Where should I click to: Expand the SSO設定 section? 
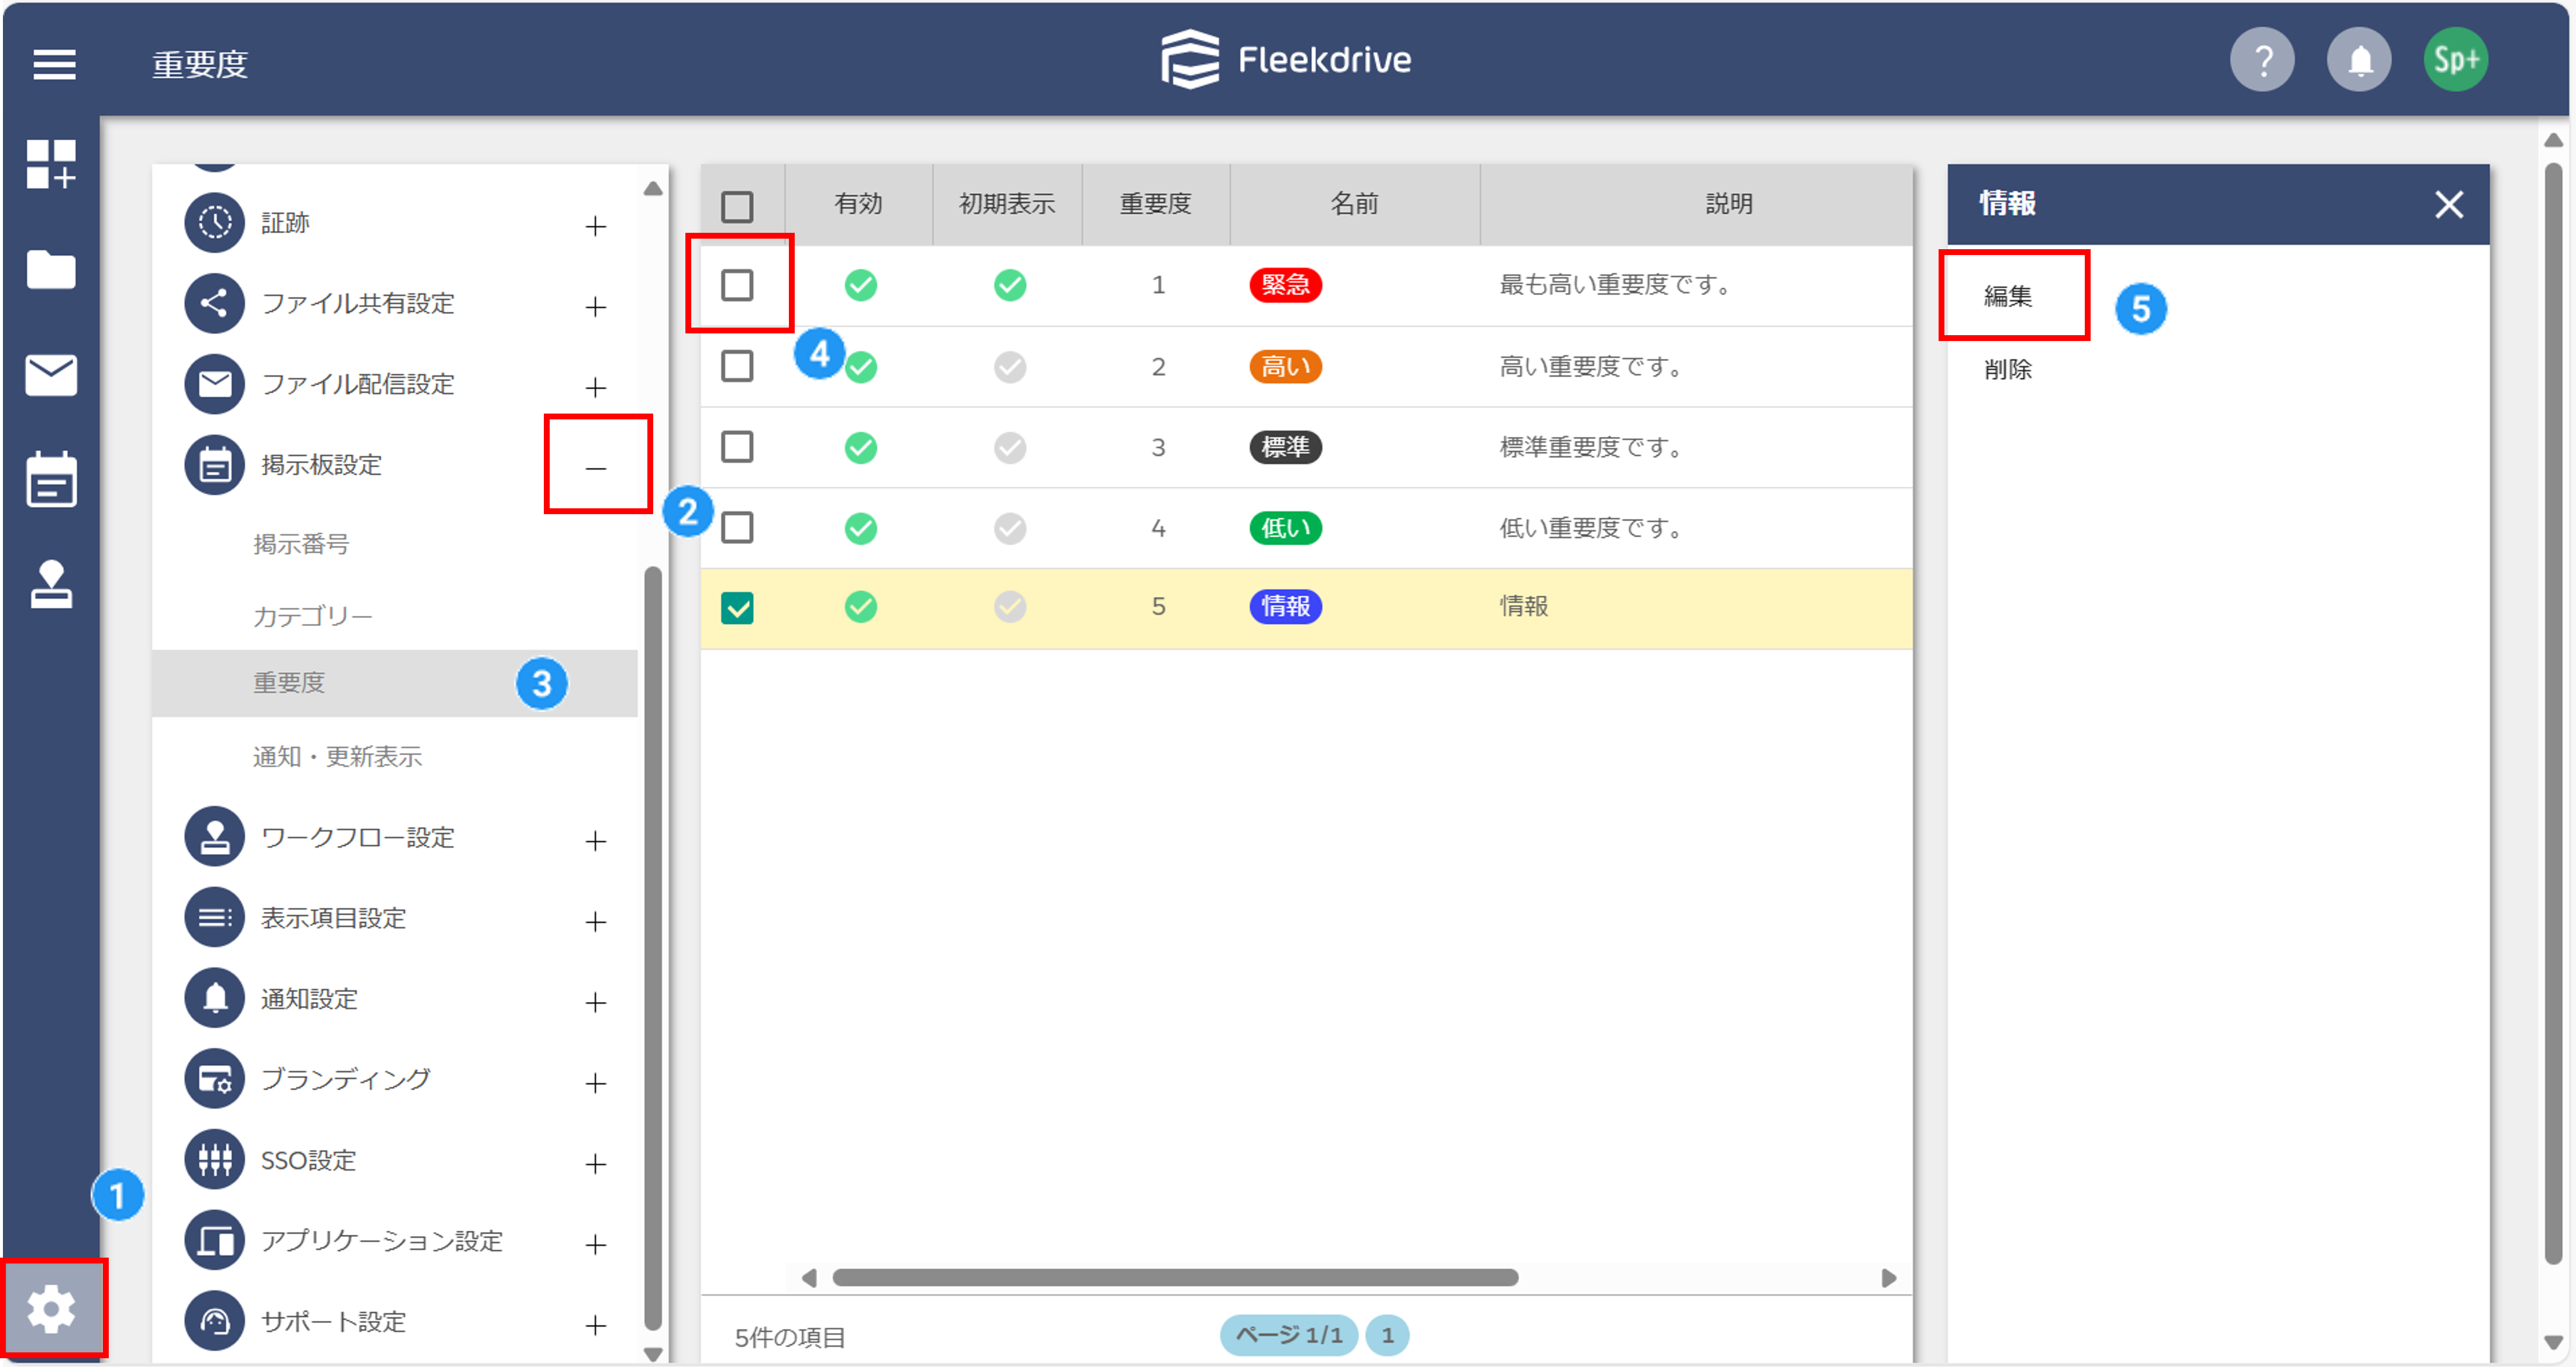(595, 1163)
